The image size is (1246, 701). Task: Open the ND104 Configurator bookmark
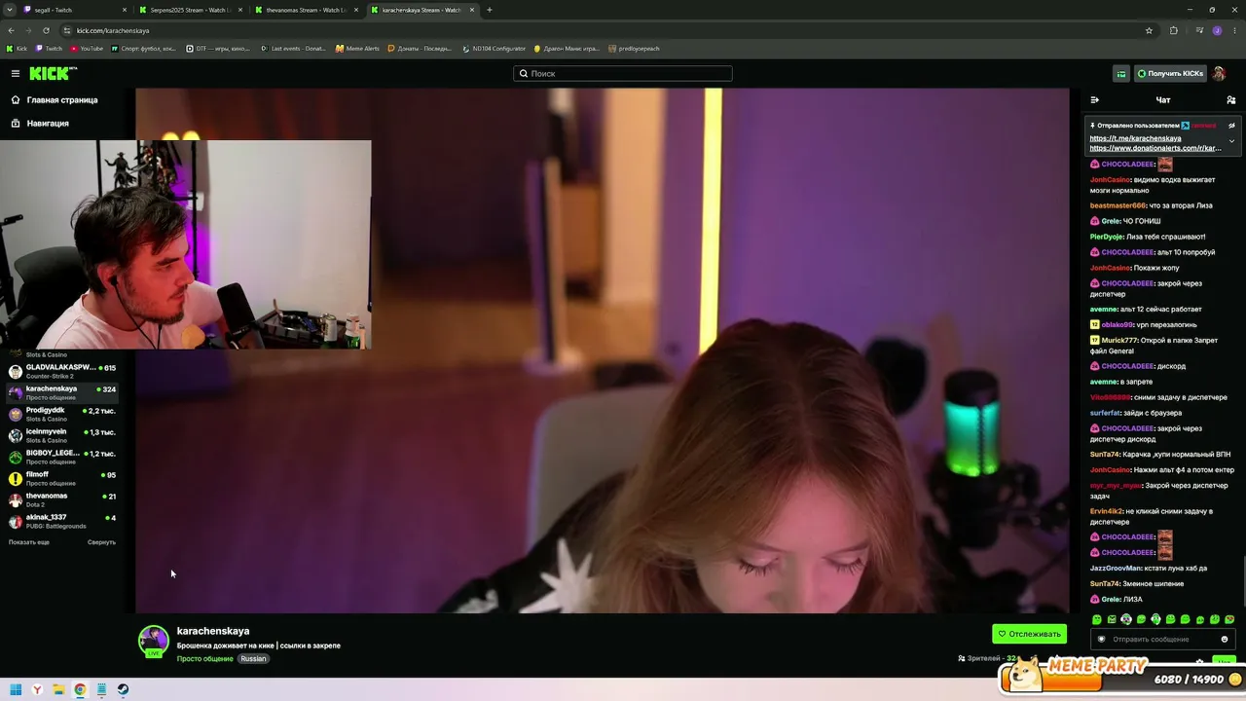(494, 49)
